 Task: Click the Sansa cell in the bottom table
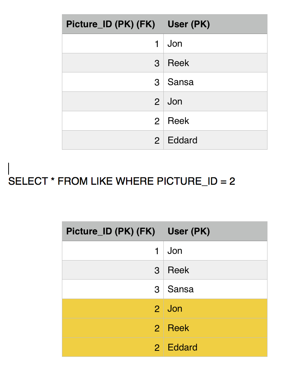[x=181, y=289]
